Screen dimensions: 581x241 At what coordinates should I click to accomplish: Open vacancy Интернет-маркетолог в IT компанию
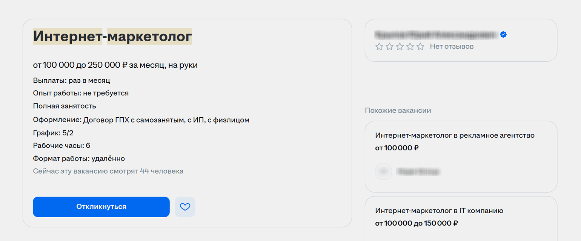pyautogui.click(x=439, y=211)
